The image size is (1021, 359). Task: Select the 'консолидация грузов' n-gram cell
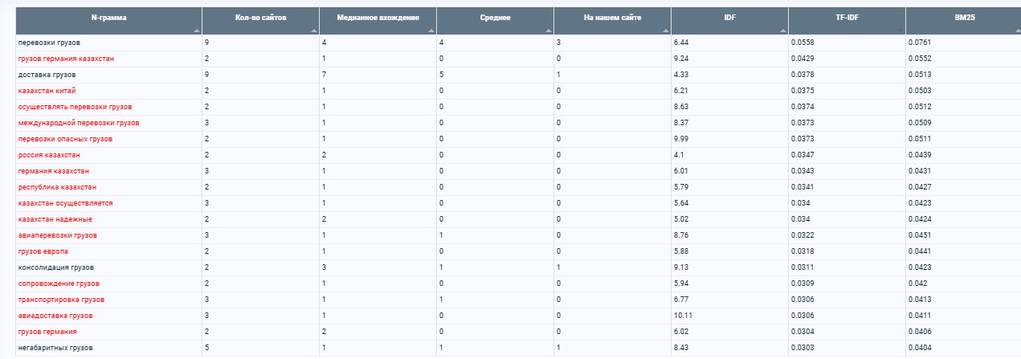click(55, 267)
